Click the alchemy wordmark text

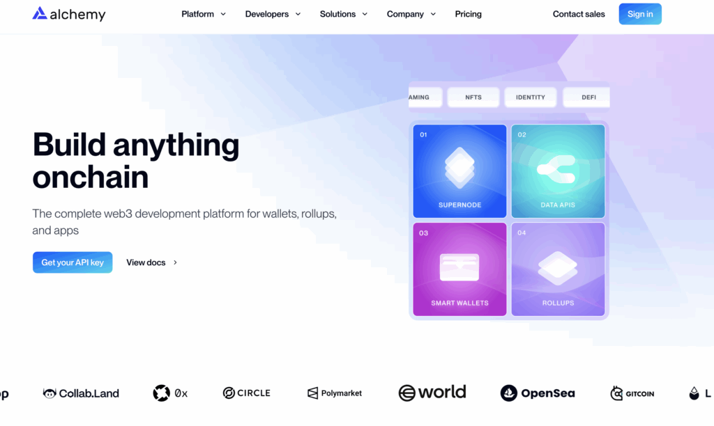coord(77,15)
